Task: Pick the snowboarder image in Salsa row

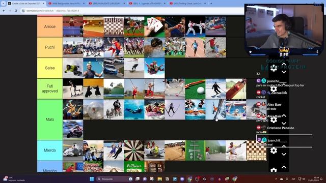Action: click(73, 68)
